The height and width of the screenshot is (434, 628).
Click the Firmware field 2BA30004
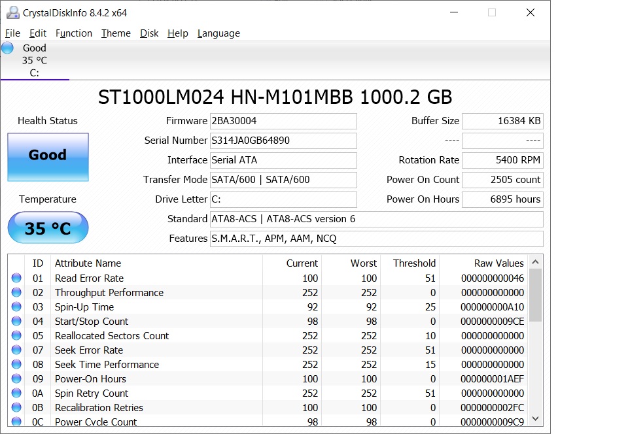(283, 121)
